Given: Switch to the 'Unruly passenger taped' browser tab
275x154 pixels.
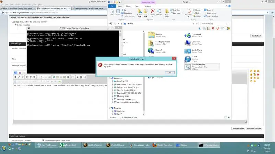Looking at the screenshot, I should pyautogui.click(x=89, y=8).
